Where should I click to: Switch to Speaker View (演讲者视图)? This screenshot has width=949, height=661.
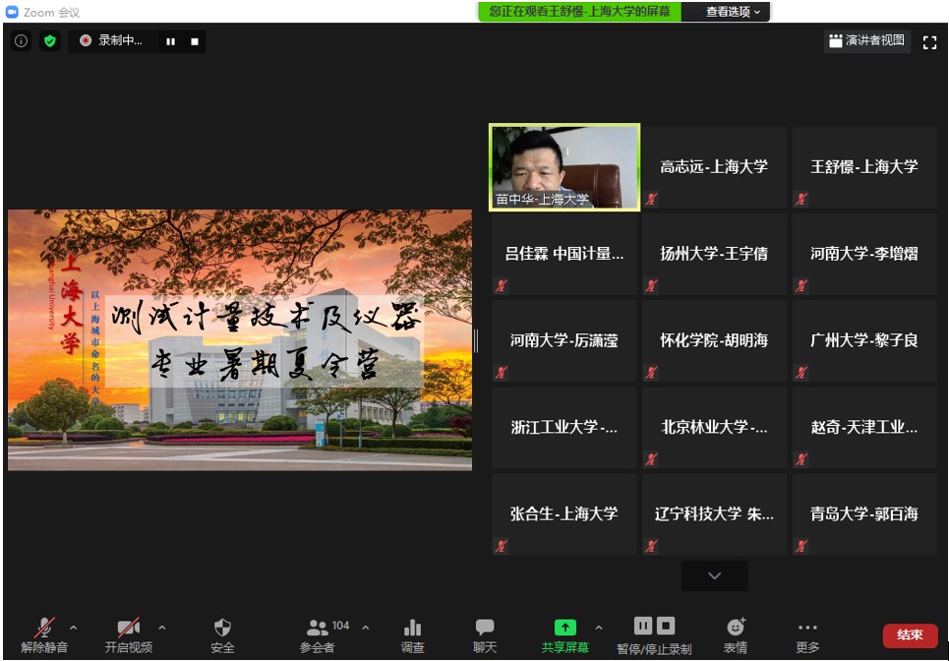coord(866,41)
